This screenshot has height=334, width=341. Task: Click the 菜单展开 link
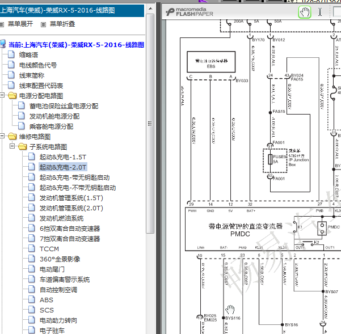click(x=20, y=24)
